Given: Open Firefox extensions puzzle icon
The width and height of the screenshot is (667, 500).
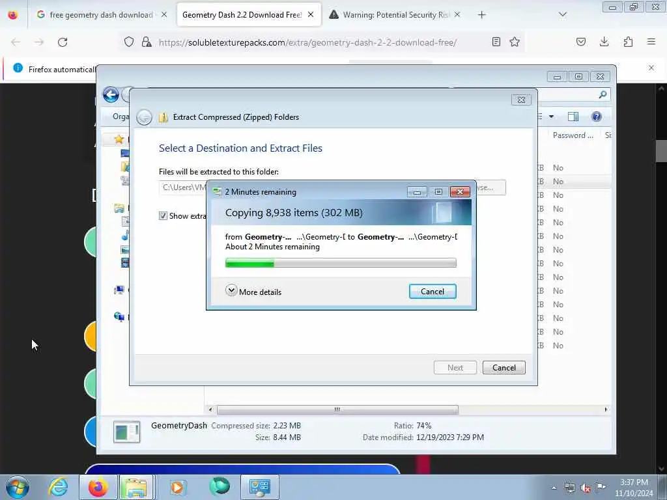Looking at the screenshot, I should coord(628,42).
